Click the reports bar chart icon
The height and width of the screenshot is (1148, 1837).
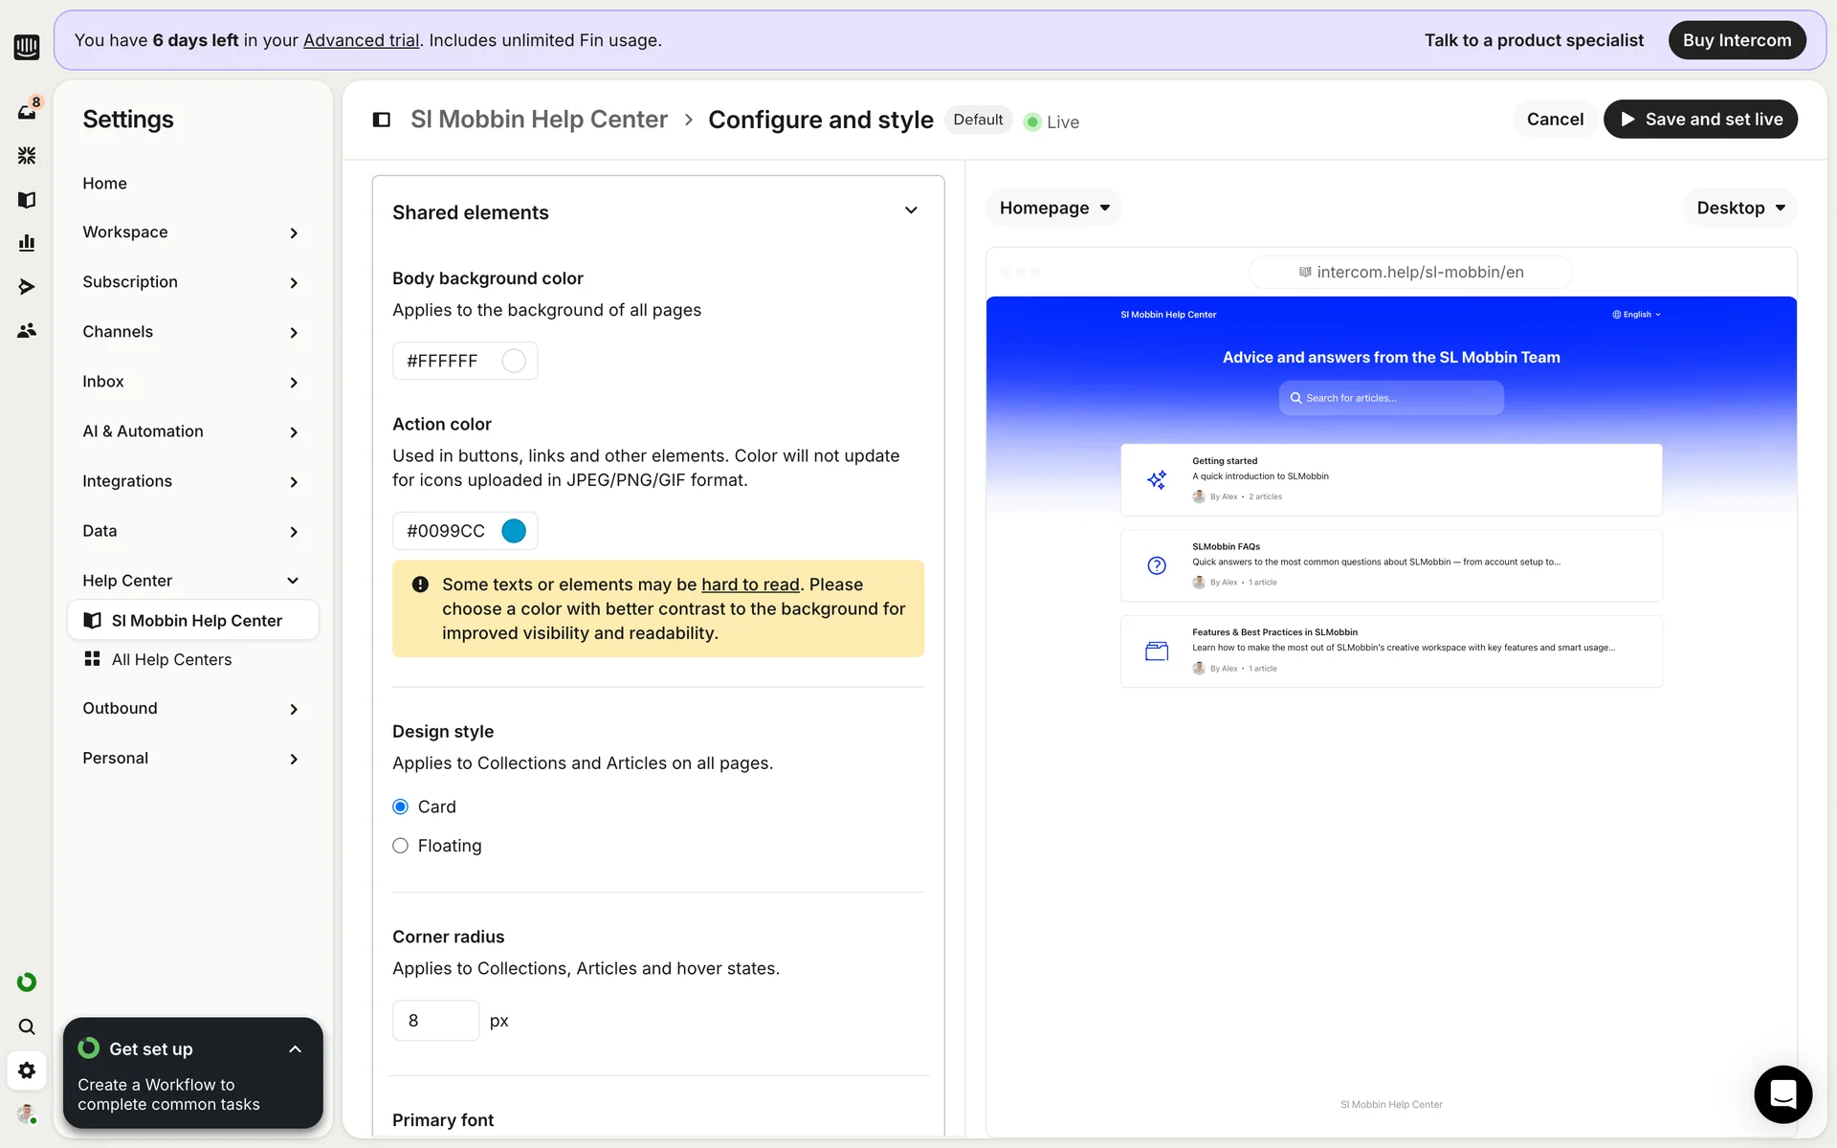(x=27, y=243)
